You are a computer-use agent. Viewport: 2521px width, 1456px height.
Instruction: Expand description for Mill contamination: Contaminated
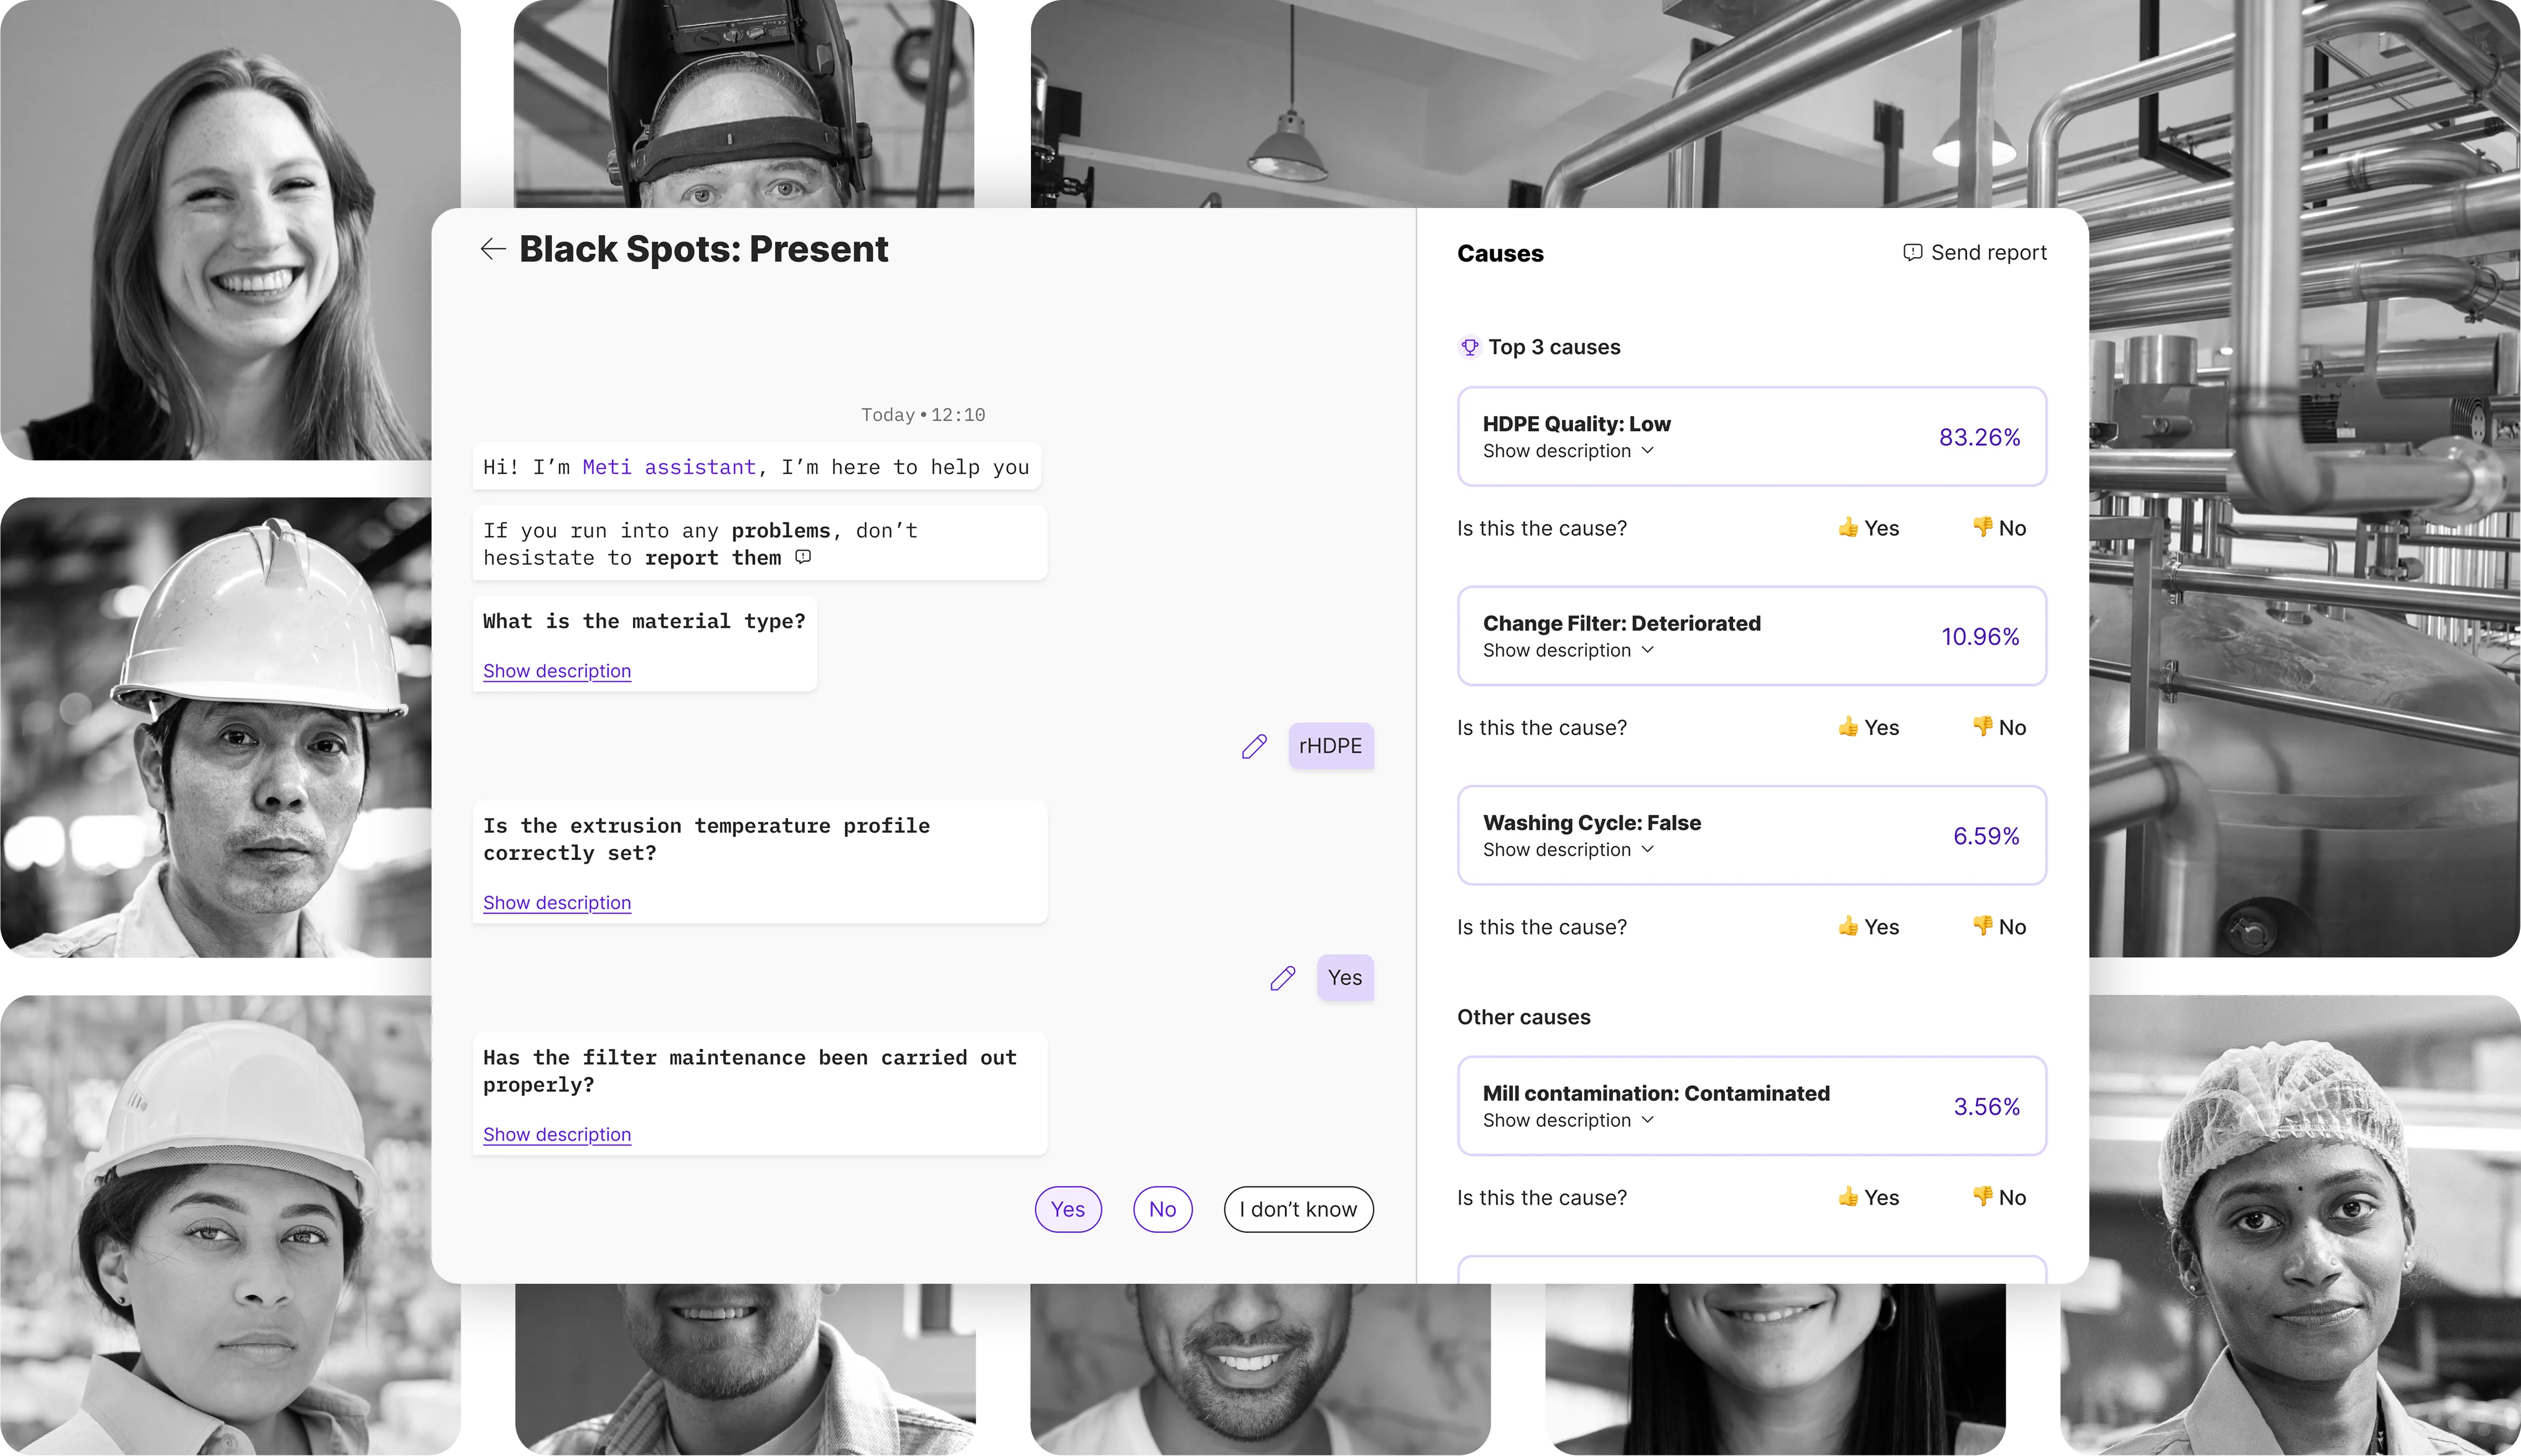(x=1568, y=1120)
